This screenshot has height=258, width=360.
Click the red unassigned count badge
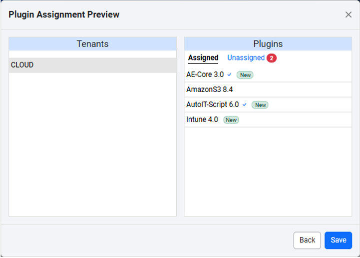click(x=272, y=58)
